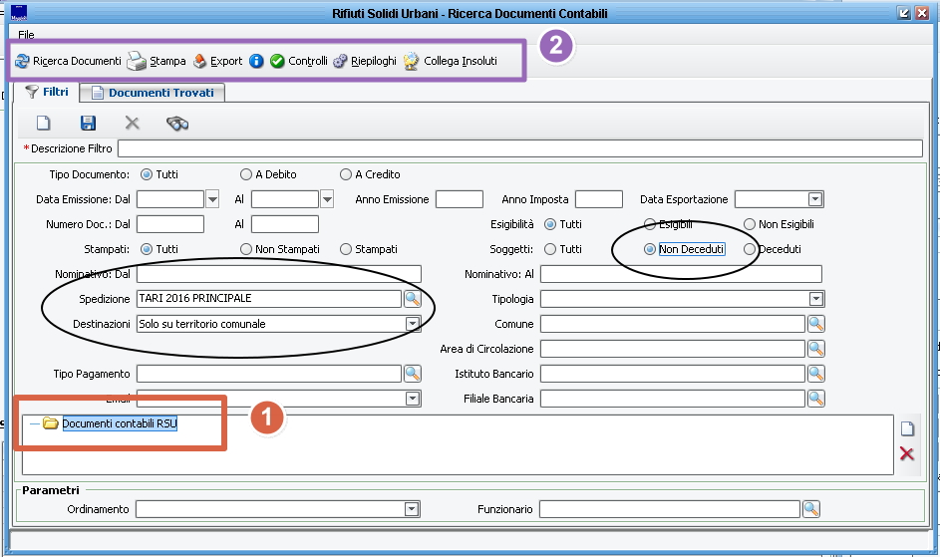Open lookup next to Spedizione field
The image size is (940, 557).
412,299
